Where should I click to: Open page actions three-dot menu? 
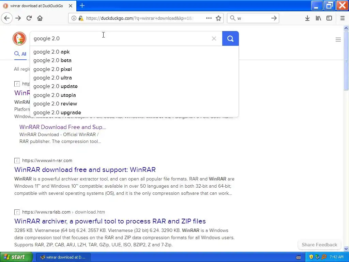point(209,18)
